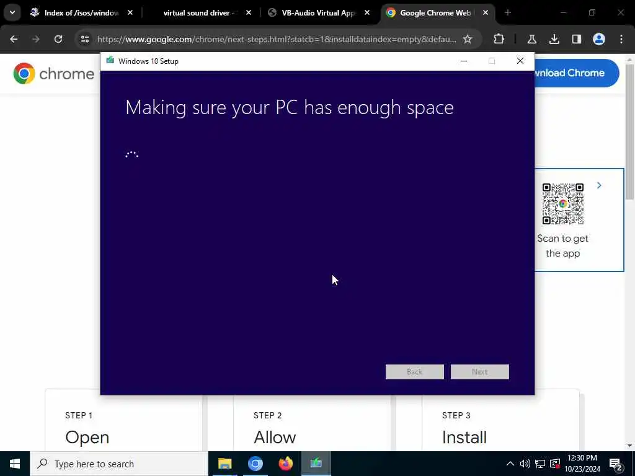Click the arrow next to the QR code
635x476 pixels.
click(599, 185)
